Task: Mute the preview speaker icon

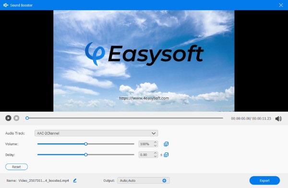Action: [278, 118]
